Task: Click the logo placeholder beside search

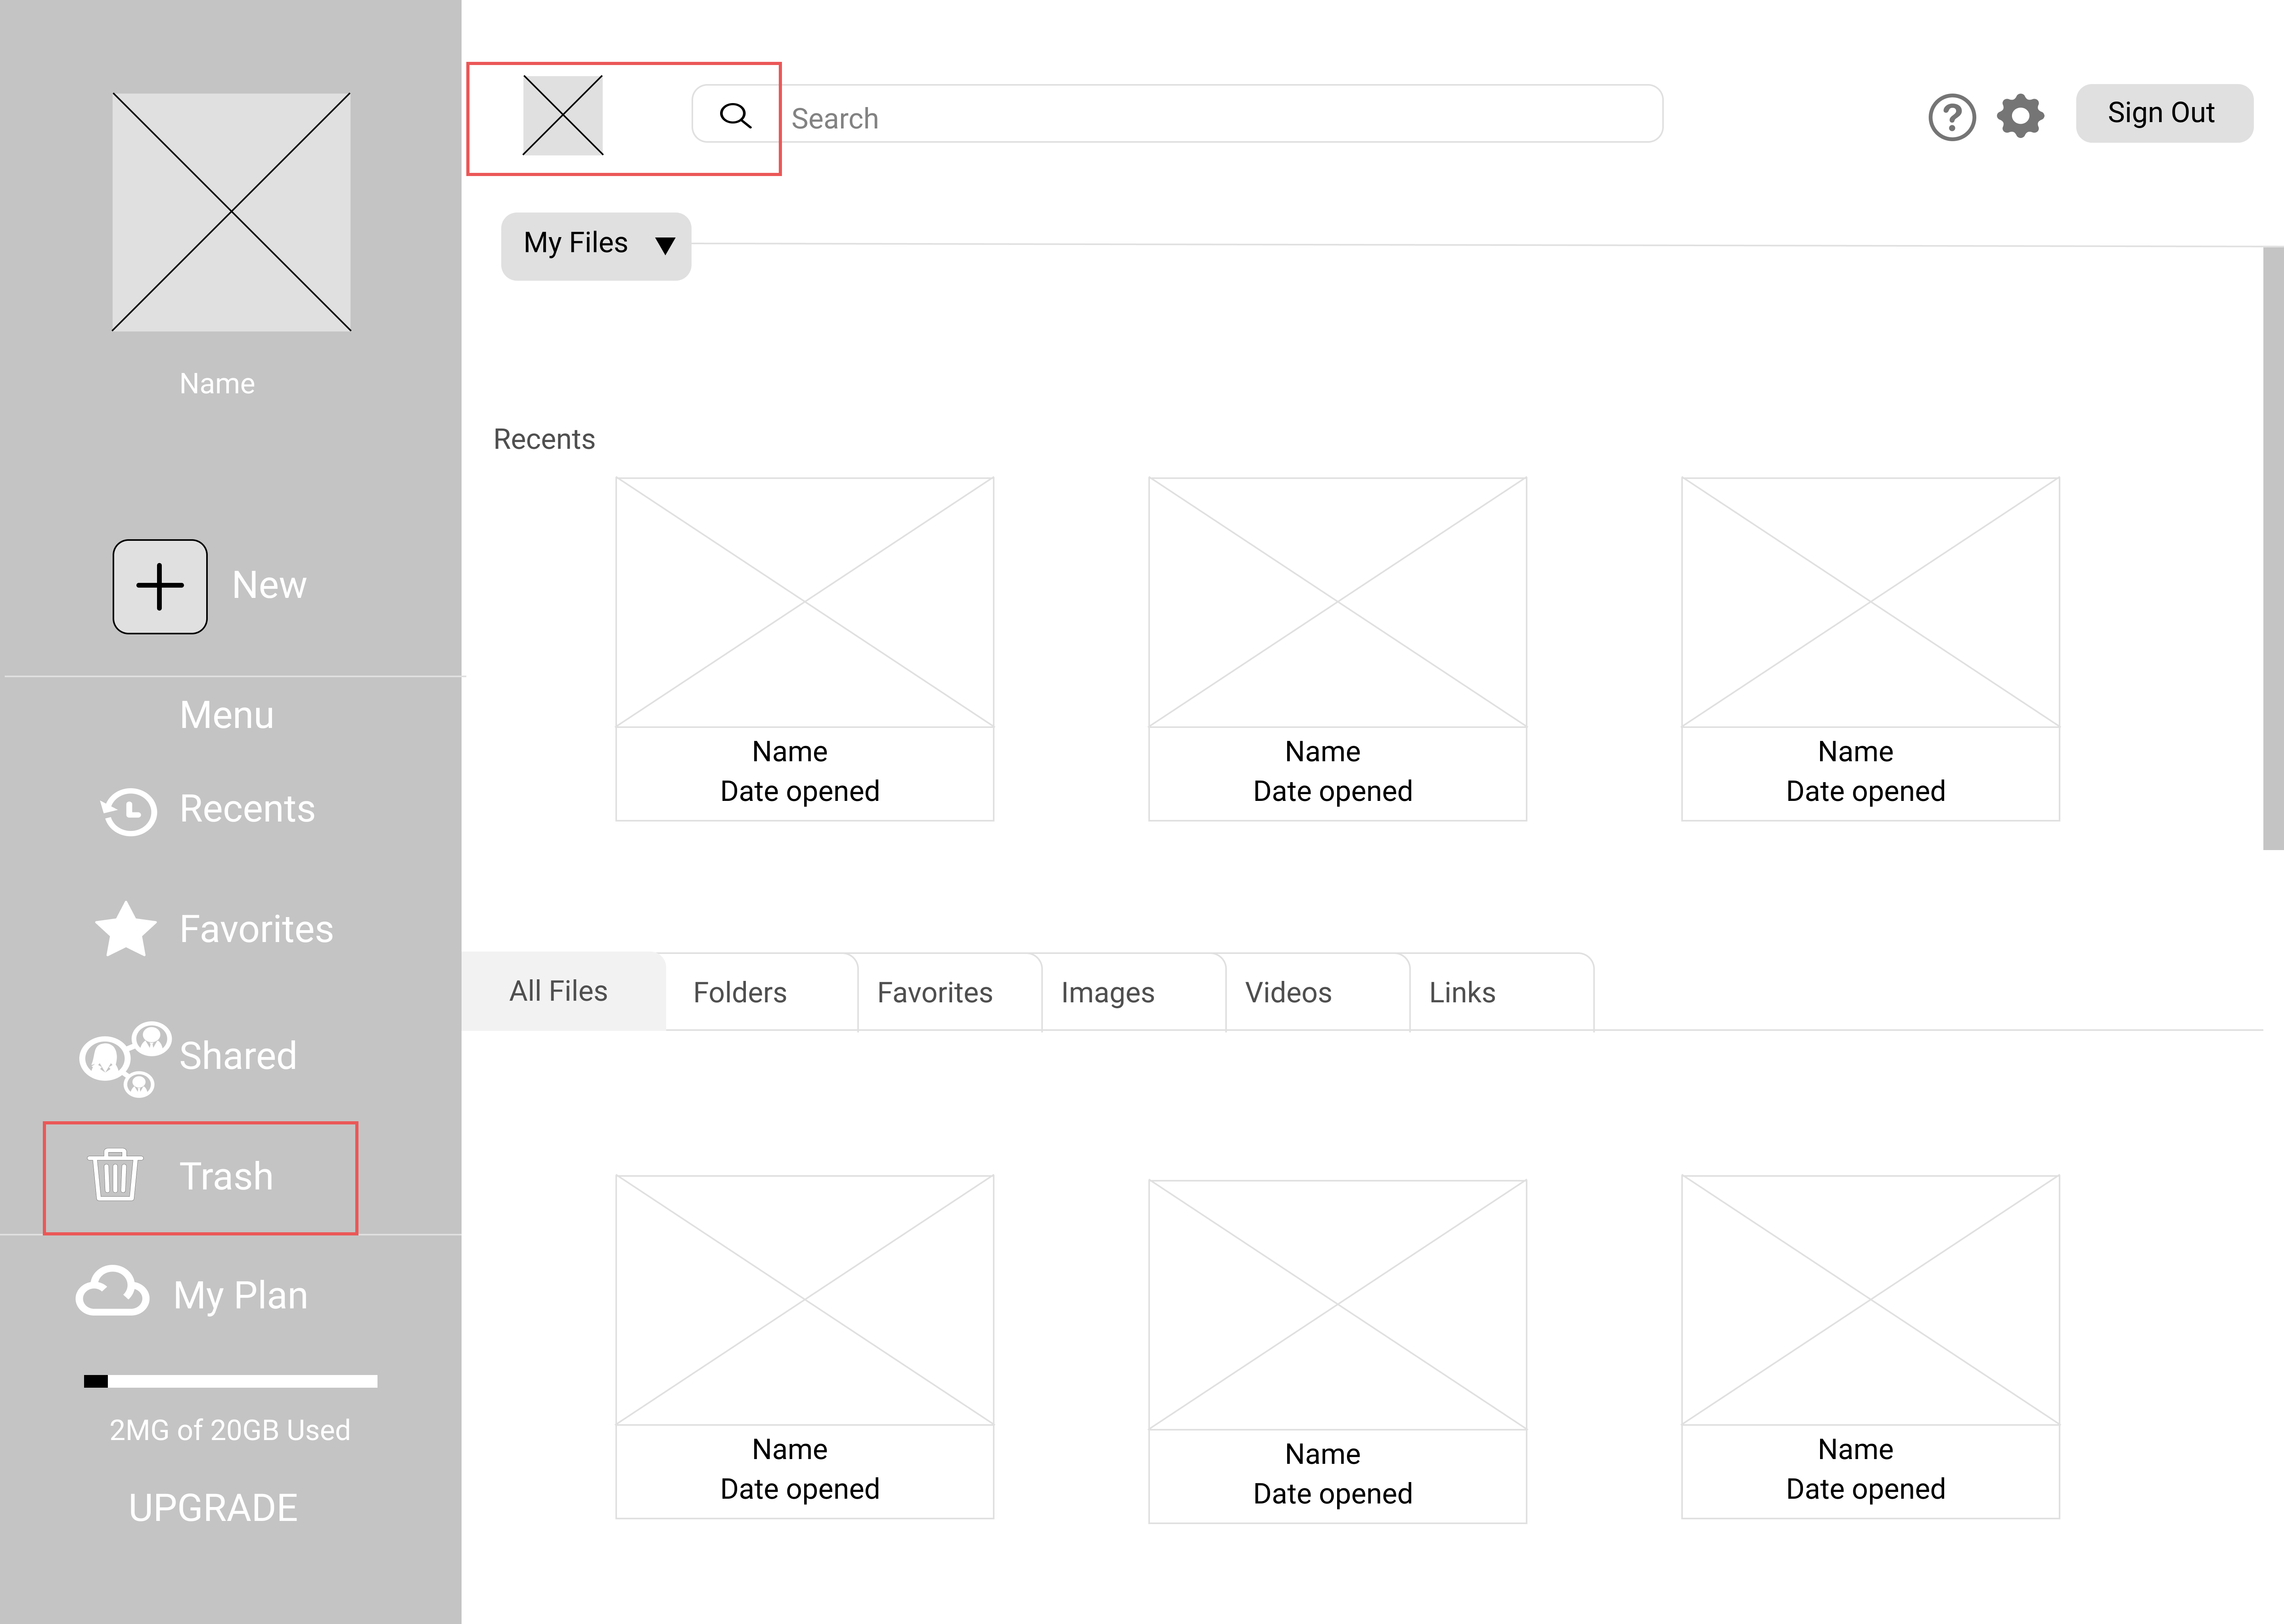Action: pos(563,116)
